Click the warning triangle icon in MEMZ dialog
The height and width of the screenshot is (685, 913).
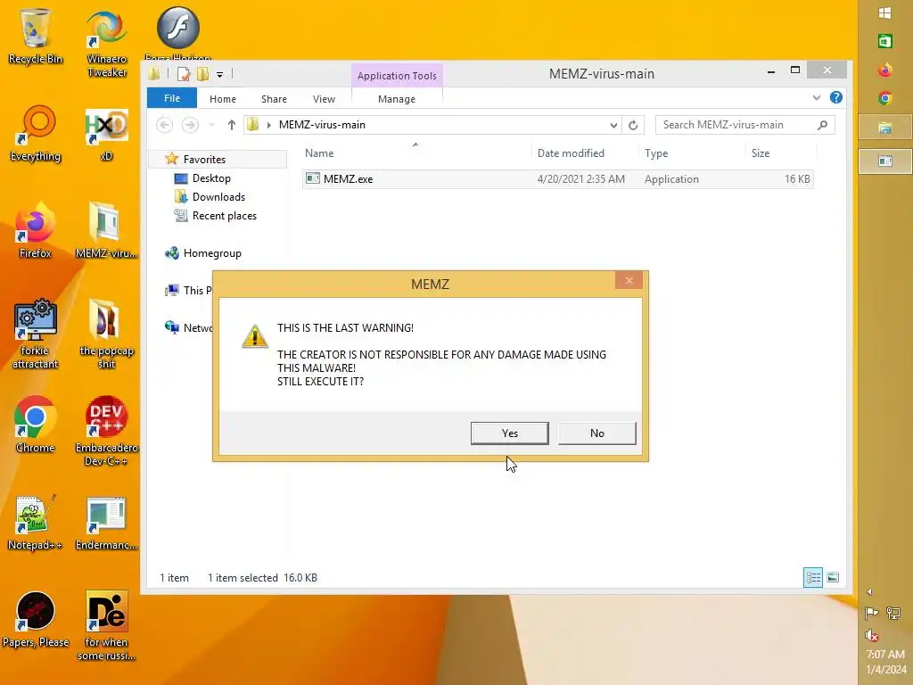[x=254, y=336]
